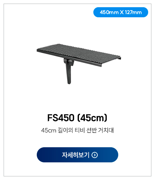The height and width of the screenshot is (180, 155).
Task: Click the 'X' between dimensions in the badge
Action: tap(121, 12)
